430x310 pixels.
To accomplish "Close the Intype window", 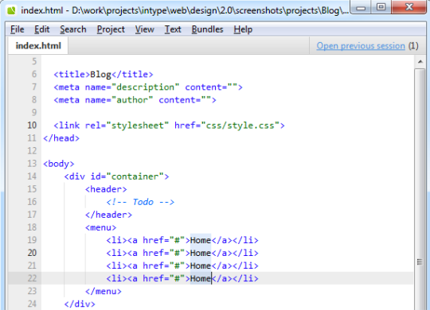I will pos(408,7).
